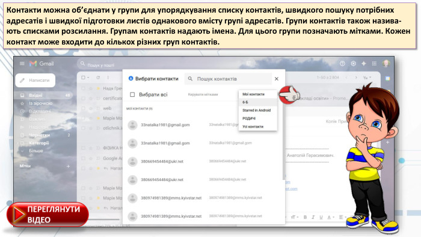Open the Google account avatar
421x237 pixels.
[x=386, y=64]
